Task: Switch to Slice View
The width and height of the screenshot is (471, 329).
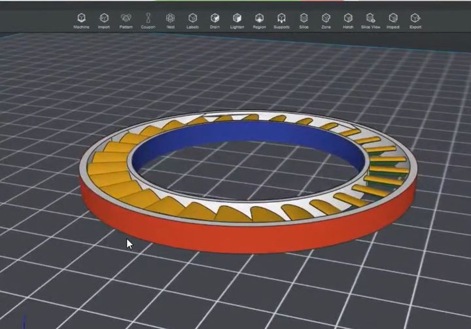Action: [370, 20]
